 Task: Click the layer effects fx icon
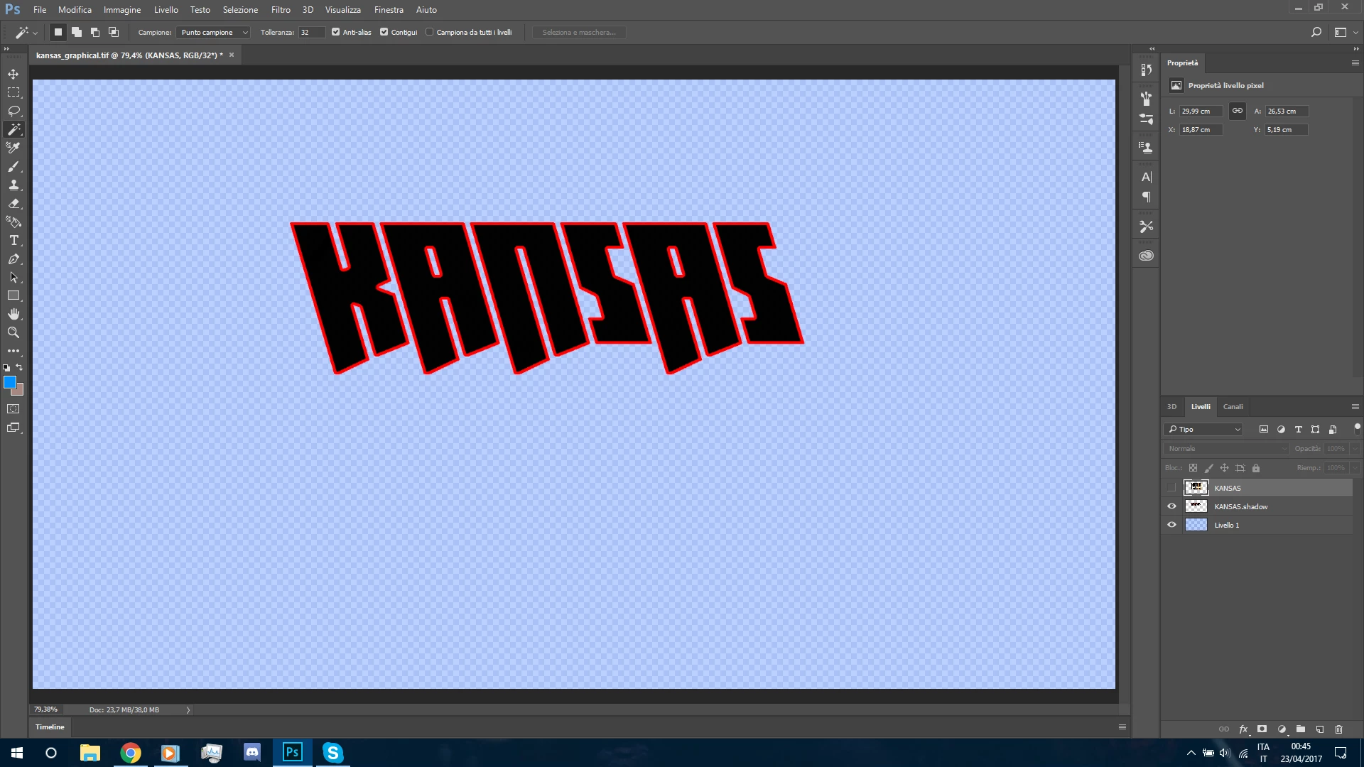point(1243,729)
